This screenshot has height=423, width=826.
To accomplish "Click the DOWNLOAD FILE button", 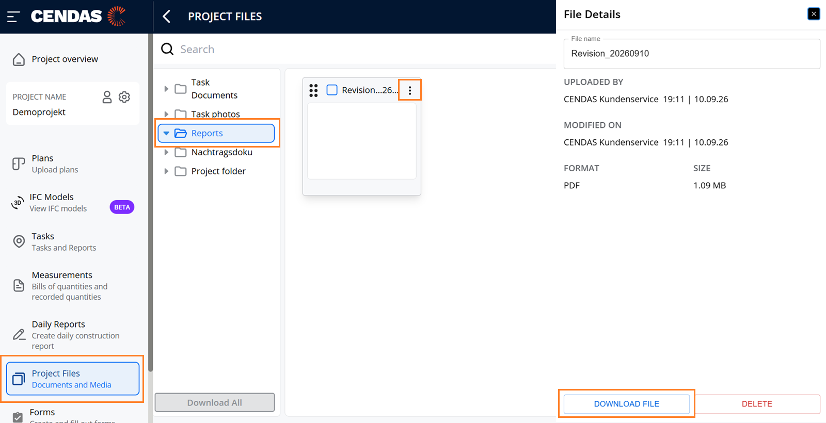I will pos(627,404).
